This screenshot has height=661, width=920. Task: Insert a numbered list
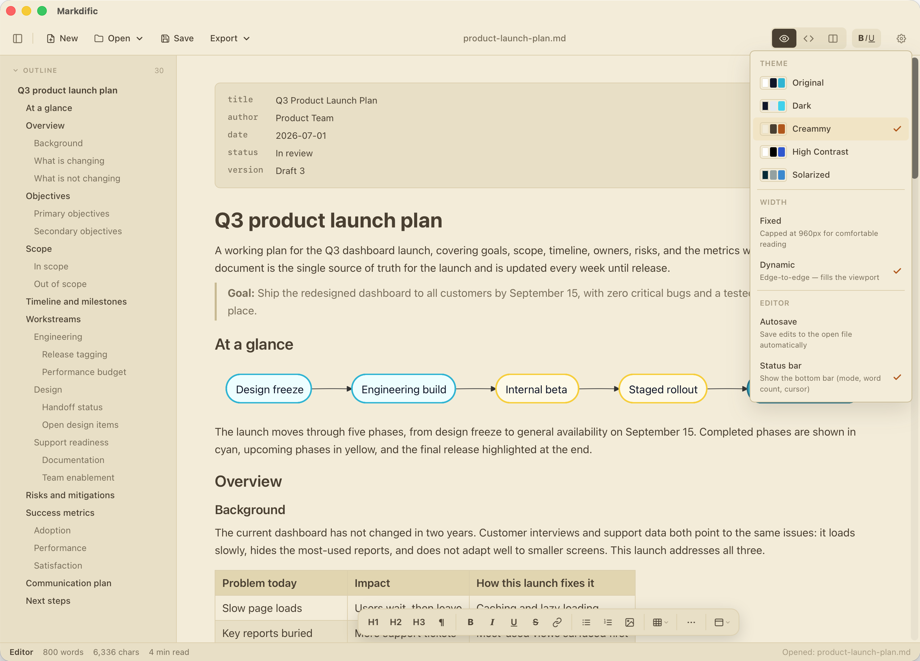point(608,622)
